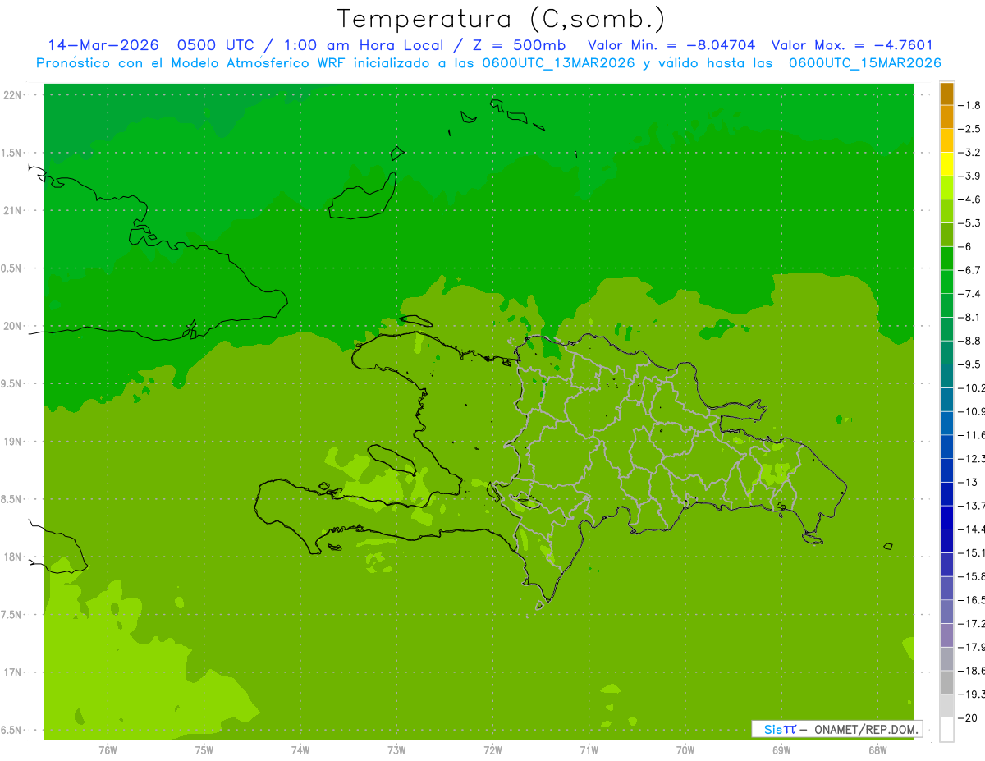
Task: Click the '73W' longitude label
Action: point(396,750)
